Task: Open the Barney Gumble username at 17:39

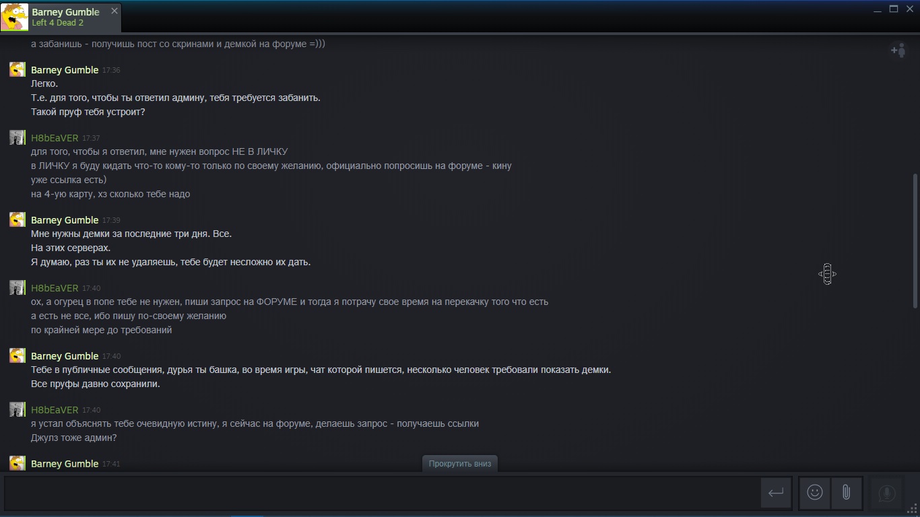Action: pyautogui.click(x=65, y=220)
